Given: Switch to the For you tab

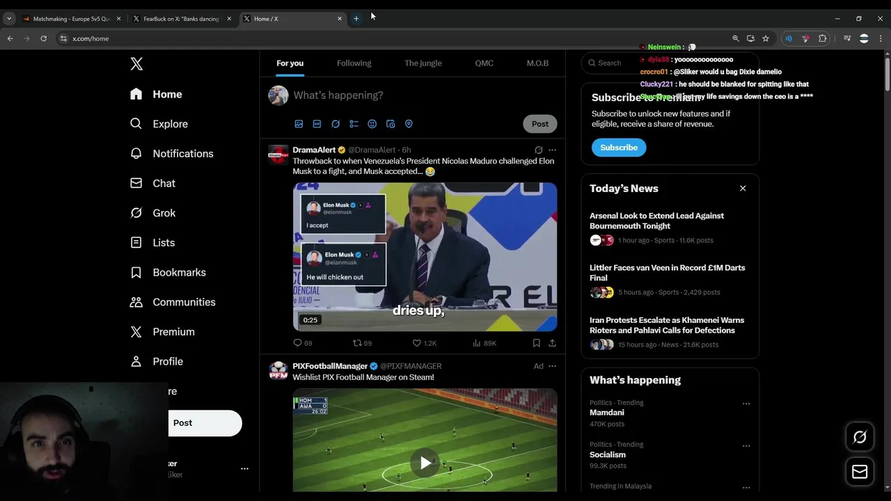Looking at the screenshot, I should (x=290, y=63).
